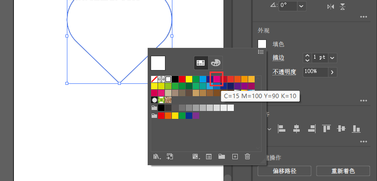Image resolution: width=377 pixels, height=181 pixels.
Task: Open more options under the alignment section
Action: click(x=364, y=142)
